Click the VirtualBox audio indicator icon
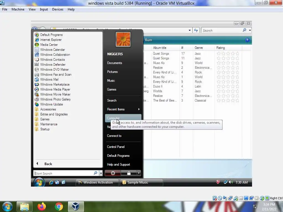The width and height of the screenshot is (283, 212). [x=225, y=198]
